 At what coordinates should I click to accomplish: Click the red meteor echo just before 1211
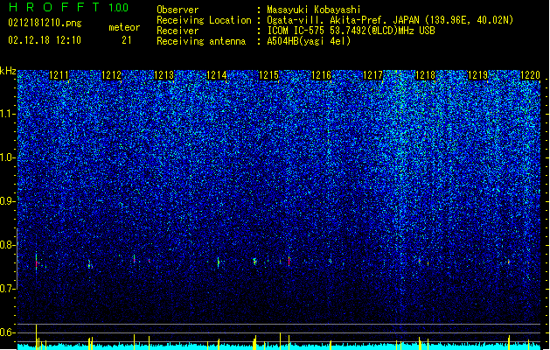36,263
